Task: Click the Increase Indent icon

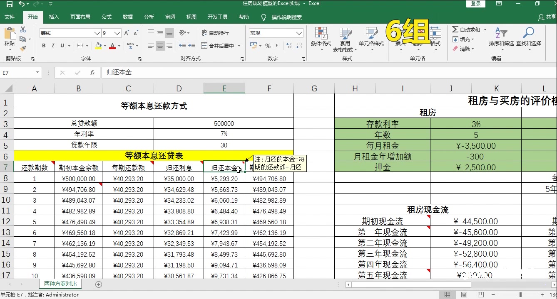Action: click(x=191, y=46)
